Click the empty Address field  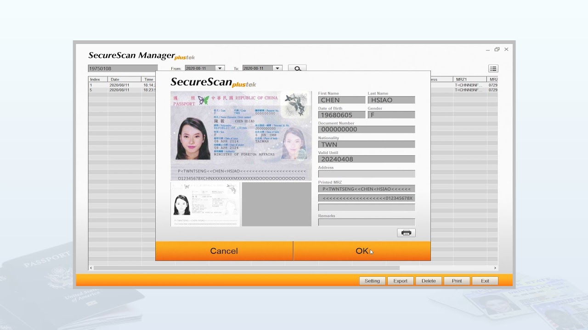tap(367, 174)
